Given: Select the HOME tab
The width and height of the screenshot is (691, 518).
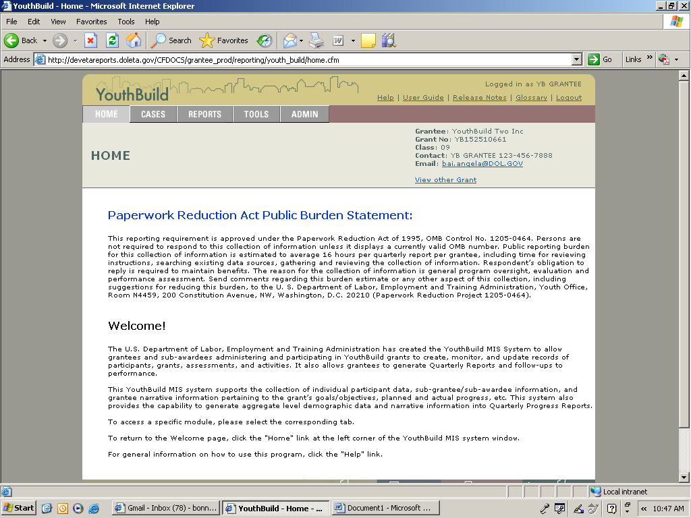Looking at the screenshot, I should [106, 114].
